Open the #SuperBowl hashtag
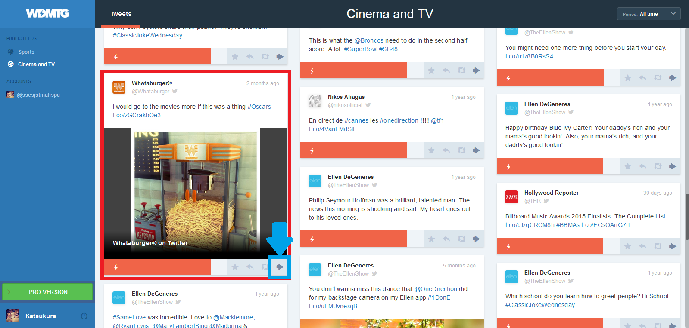 pos(361,49)
